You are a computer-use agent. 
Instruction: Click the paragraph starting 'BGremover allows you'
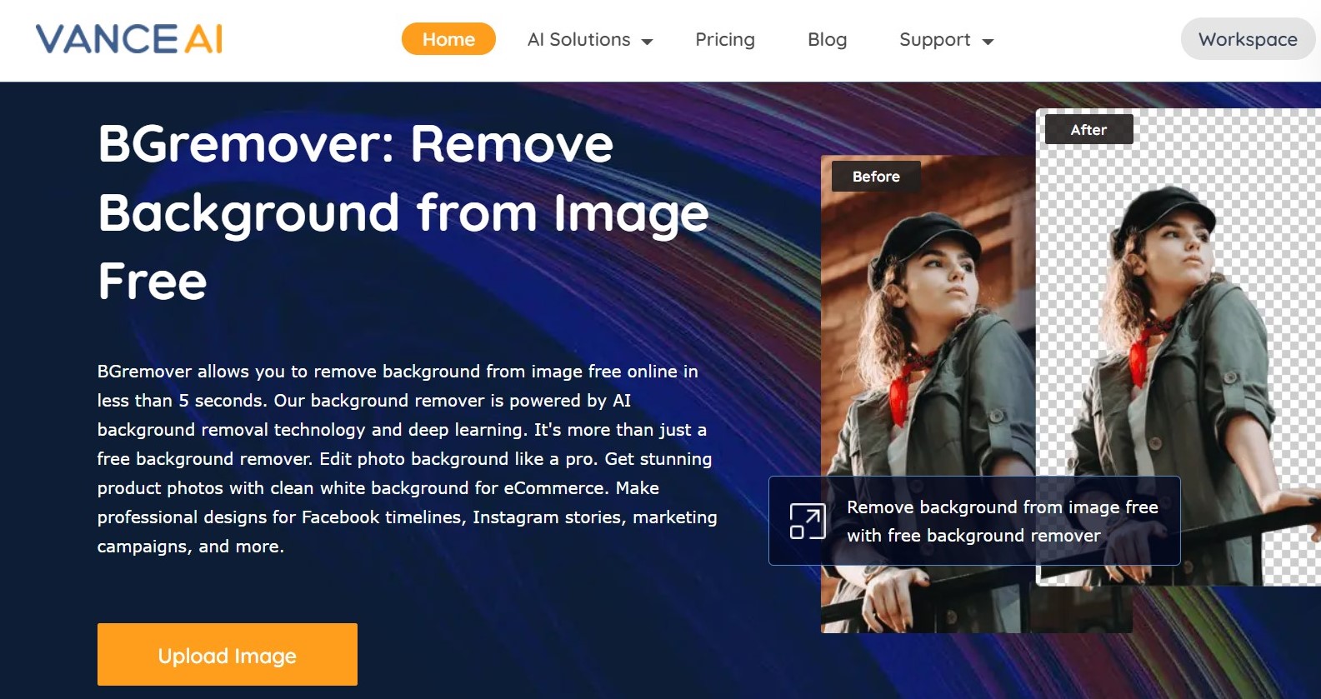click(x=407, y=459)
